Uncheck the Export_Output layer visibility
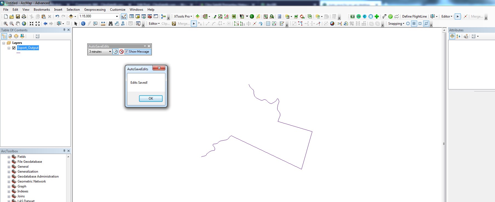 [14, 48]
